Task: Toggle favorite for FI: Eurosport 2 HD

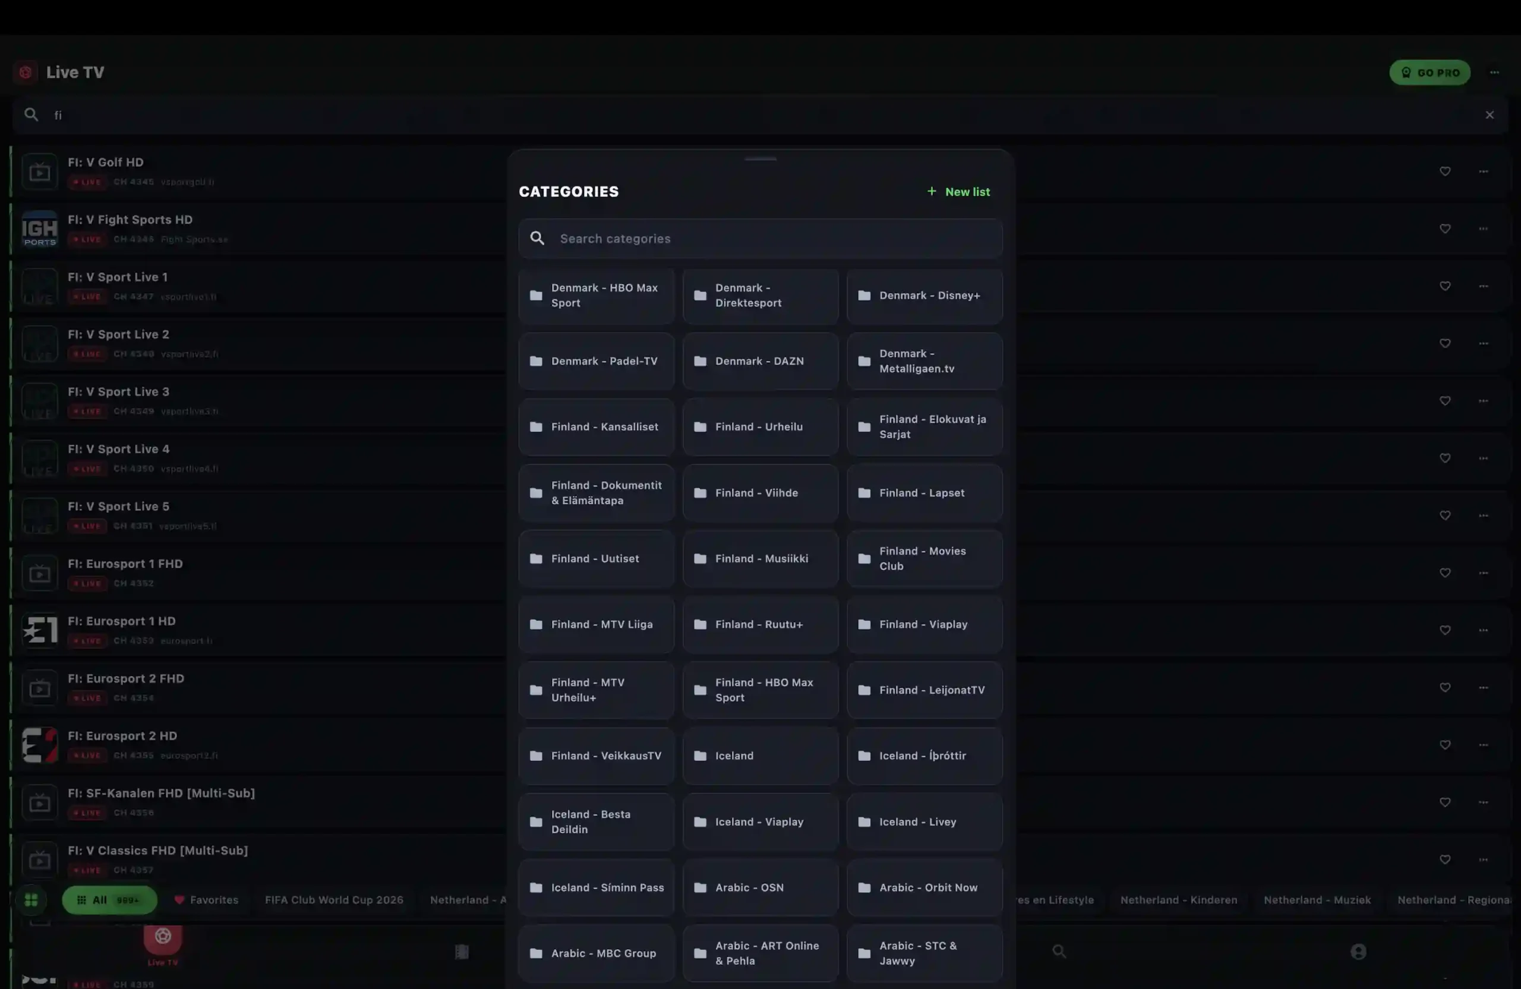Action: tap(1444, 745)
